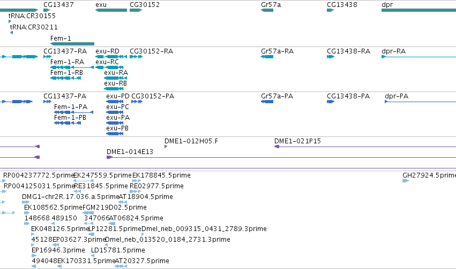This screenshot has height=269, width=456.
Task: Select the Gr57a-RA transcript label
Action: (x=277, y=51)
